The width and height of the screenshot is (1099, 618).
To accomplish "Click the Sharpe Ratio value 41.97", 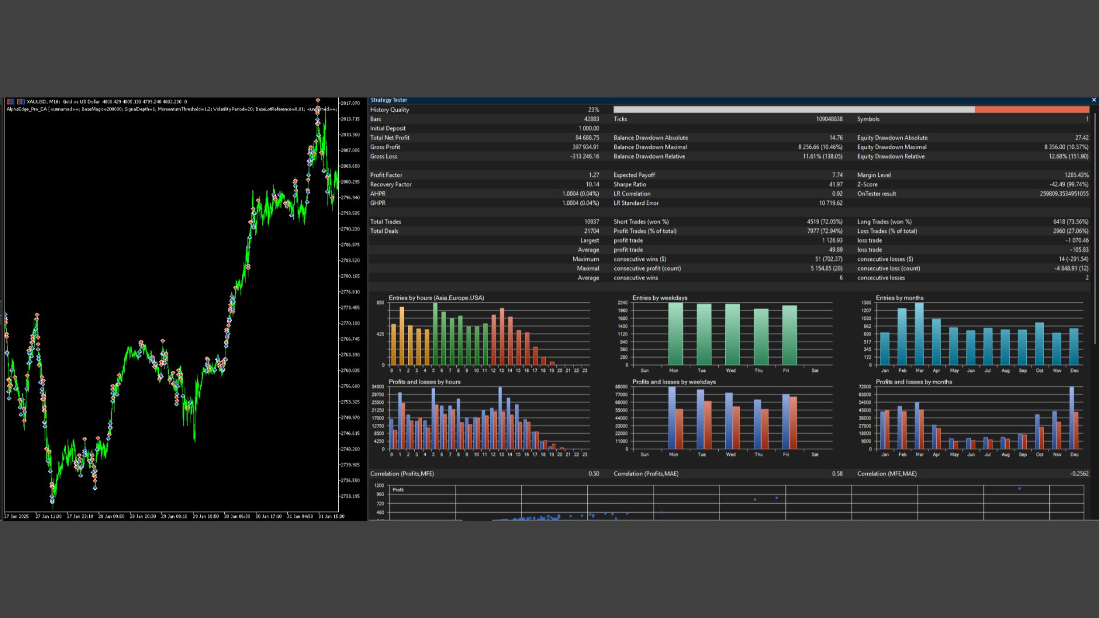I will point(835,184).
